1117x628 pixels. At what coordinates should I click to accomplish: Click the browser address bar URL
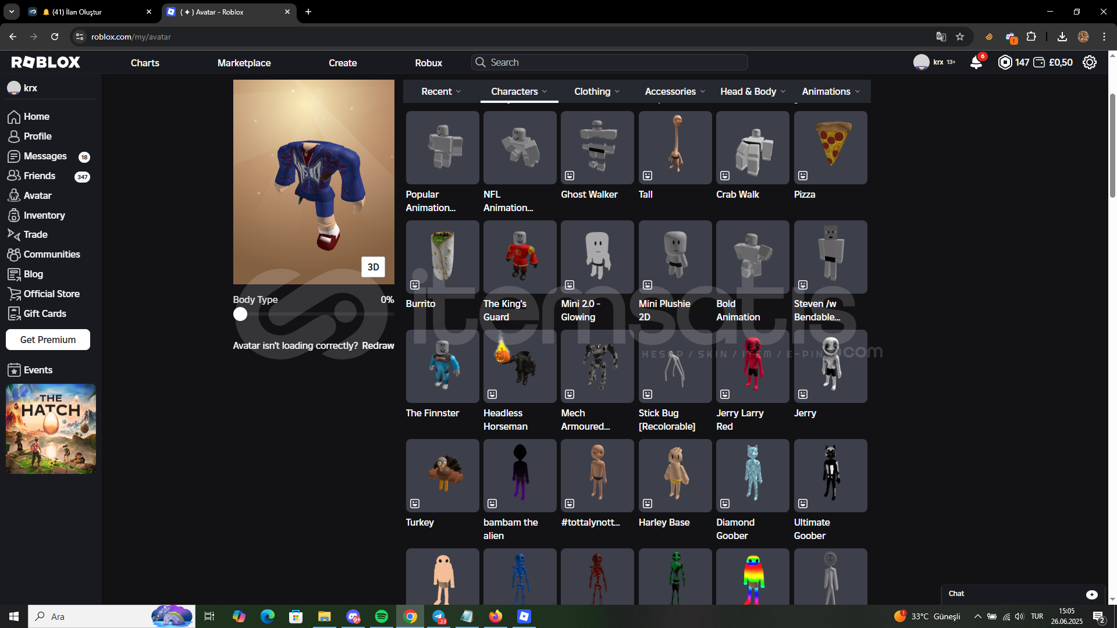tap(131, 37)
